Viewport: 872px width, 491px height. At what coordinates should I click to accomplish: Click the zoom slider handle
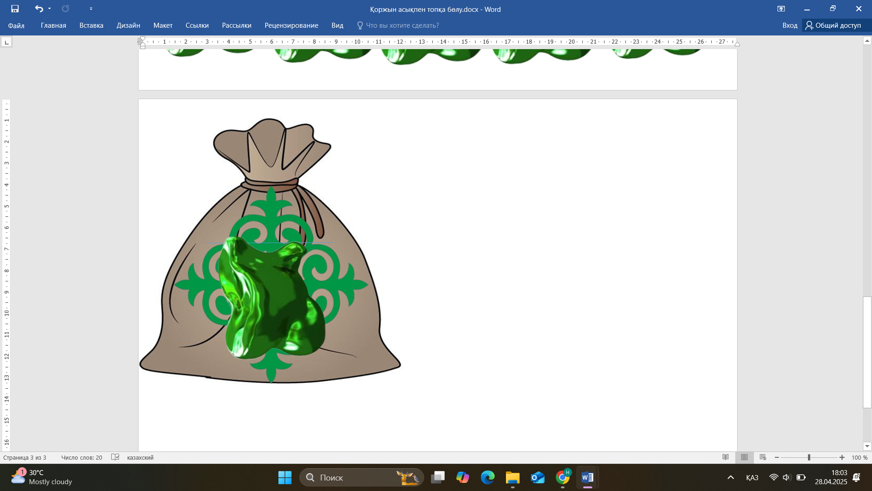(809, 457)
